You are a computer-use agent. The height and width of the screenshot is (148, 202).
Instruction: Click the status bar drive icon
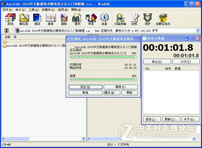tap(4, 145)
